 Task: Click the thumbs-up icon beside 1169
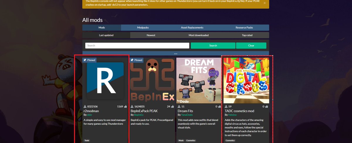(x=126, y=107)
